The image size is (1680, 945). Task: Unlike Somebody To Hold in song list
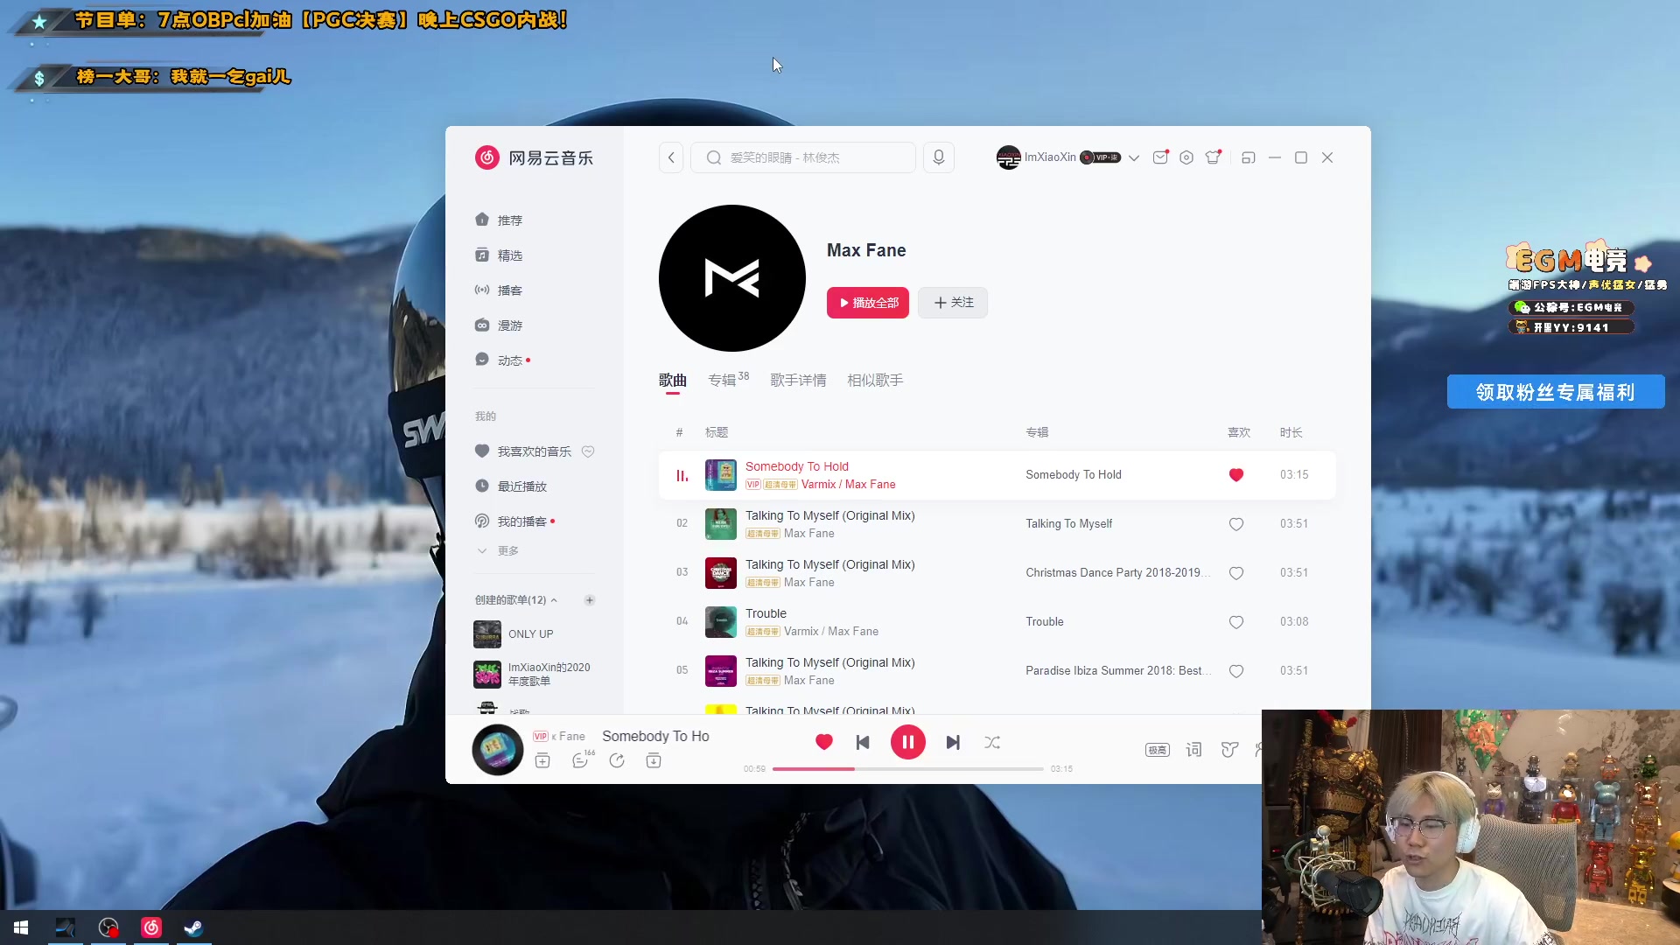[x=1235, y=475]
